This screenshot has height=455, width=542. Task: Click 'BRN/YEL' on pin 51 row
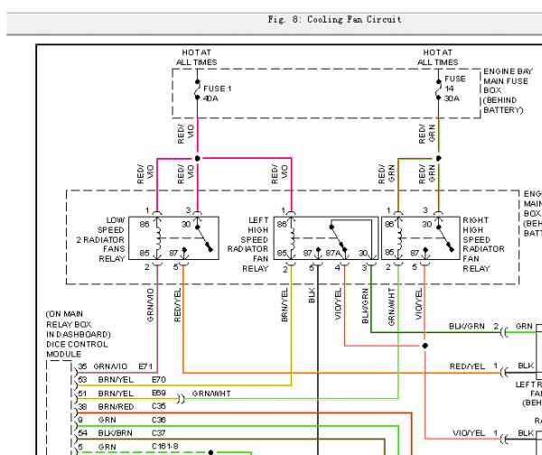[x=116, y=394]
